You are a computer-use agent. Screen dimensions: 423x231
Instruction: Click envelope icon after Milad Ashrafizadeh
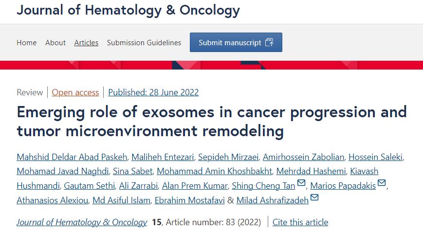pos(314,197)
